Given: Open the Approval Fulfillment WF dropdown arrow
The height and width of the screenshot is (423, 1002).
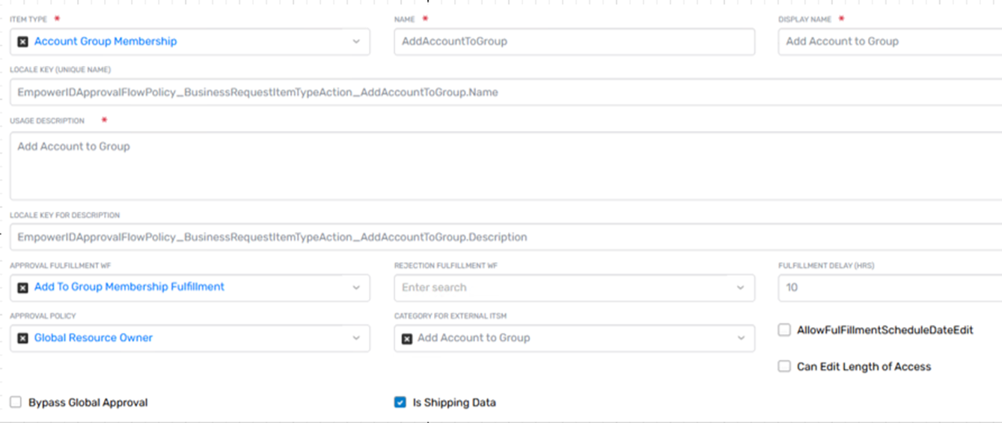Looking at the screenshot, I should coord(356,287).
